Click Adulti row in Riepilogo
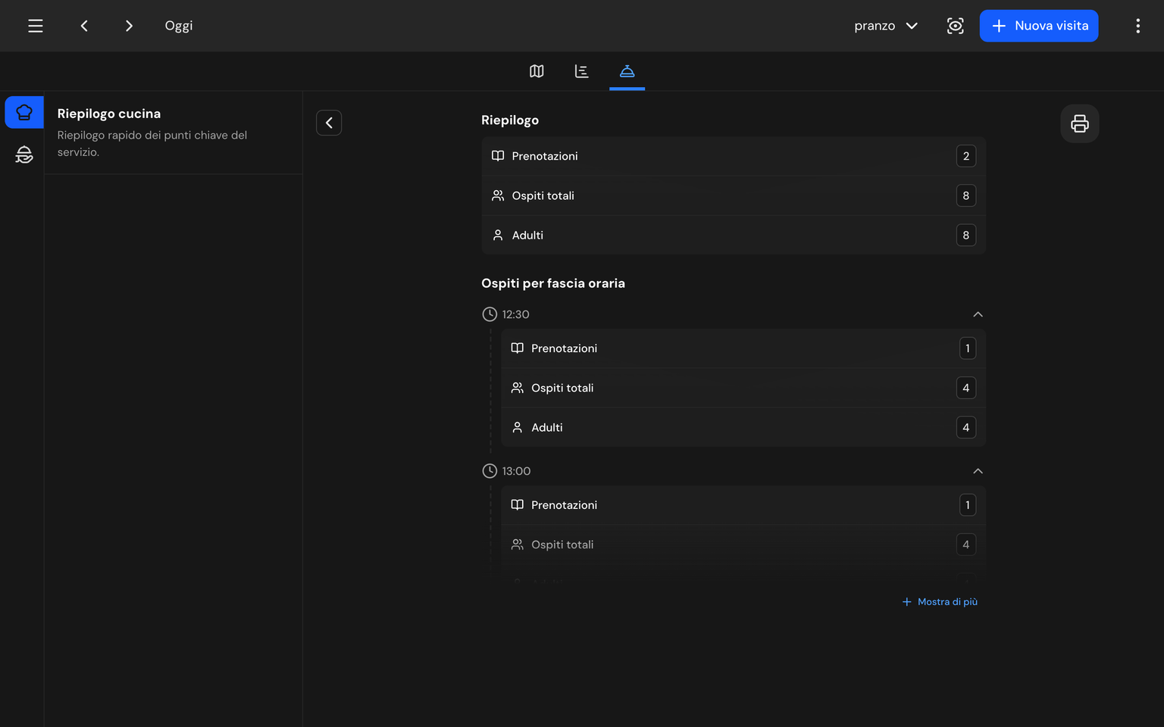1164x727 pixels. [734, 235]
